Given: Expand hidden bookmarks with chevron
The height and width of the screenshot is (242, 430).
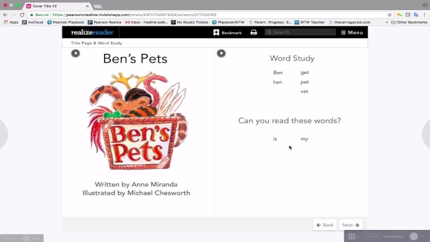Looking at the screenshot, I should (x=387, y=22).
